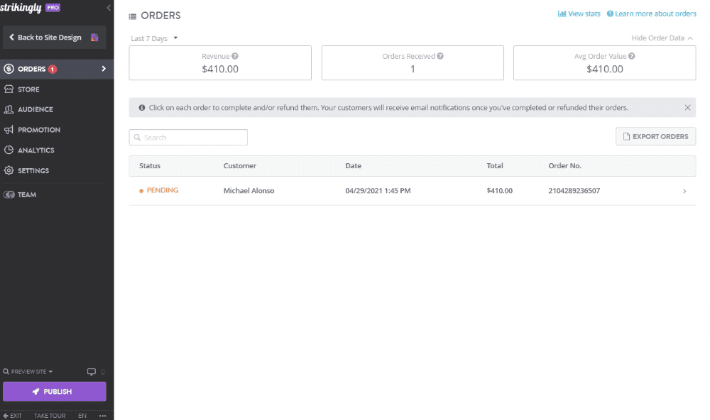Click the Export Orders button

tap(655, 136)
